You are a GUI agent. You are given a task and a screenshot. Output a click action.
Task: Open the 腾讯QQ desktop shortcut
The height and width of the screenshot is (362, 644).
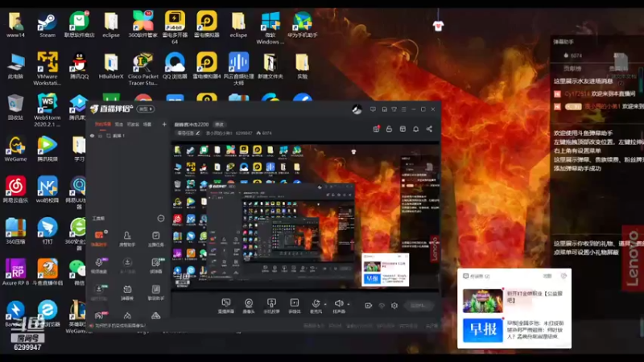tap(79, 67)
